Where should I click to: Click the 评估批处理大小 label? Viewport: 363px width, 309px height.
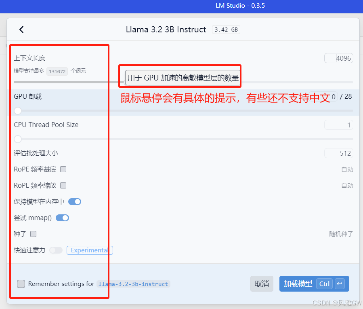click(36, 153)
